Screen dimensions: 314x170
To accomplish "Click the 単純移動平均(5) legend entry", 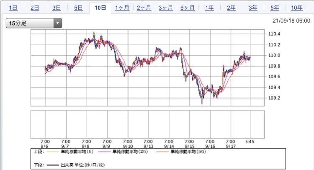I will tap(77, 152).
